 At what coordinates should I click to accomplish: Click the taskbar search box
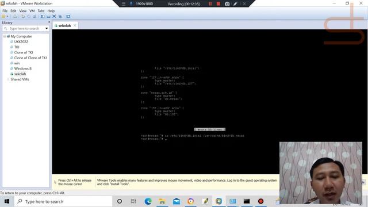63,201
